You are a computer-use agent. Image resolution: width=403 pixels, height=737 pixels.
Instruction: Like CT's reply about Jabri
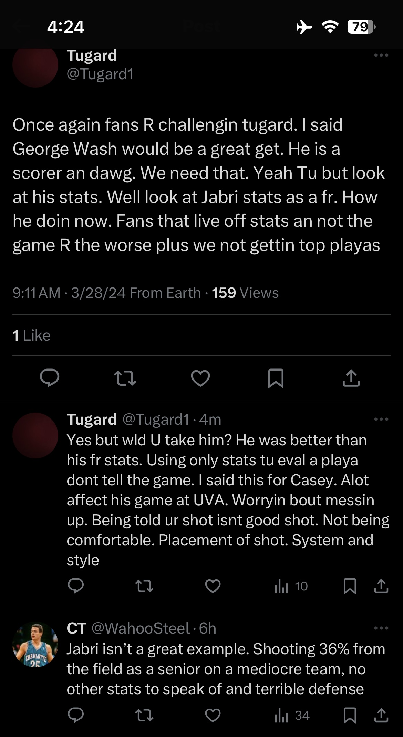click(213, 716)
